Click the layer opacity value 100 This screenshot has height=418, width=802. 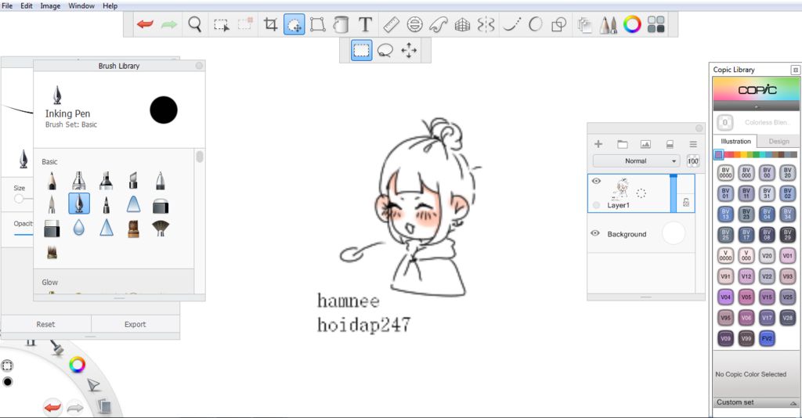[693, 161]
